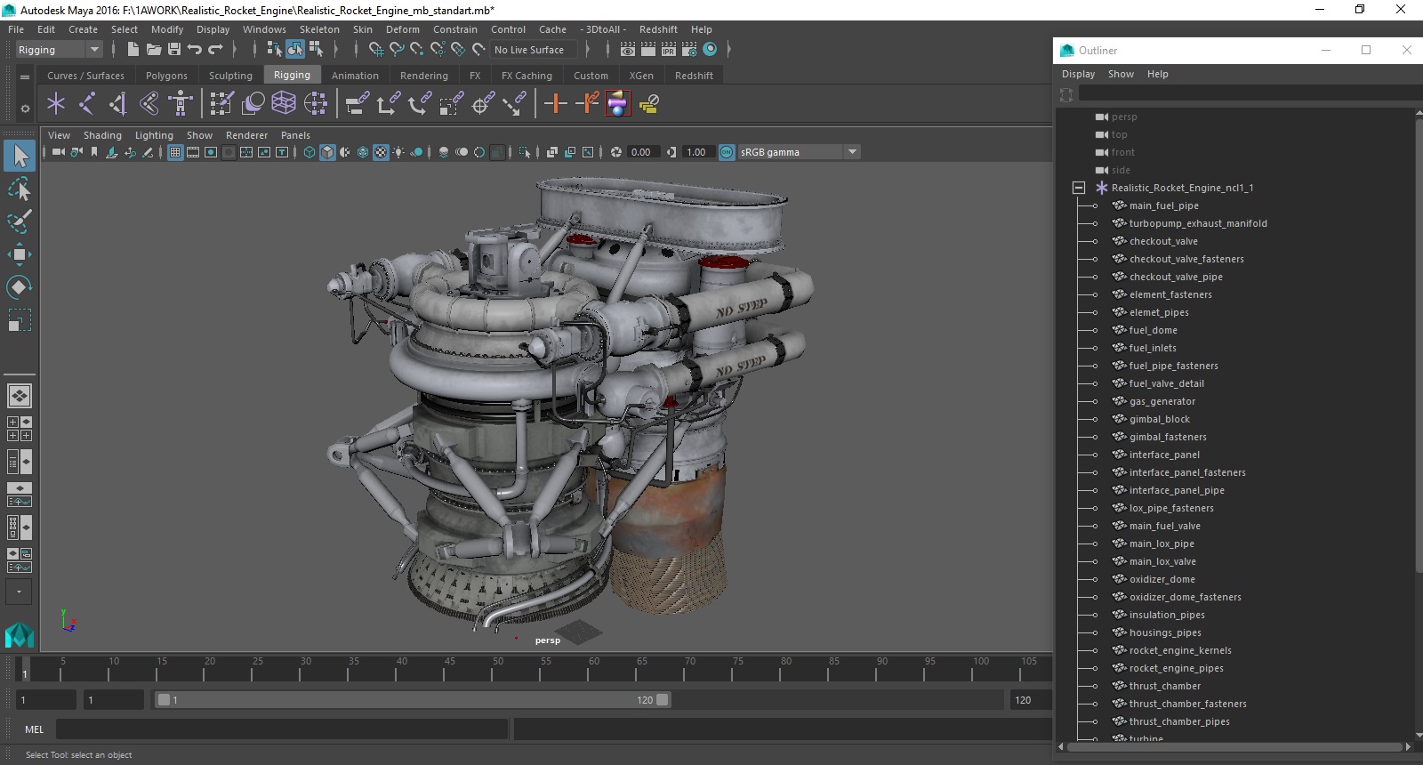
Task: Select the Joint tool shelf icon
Action: (87, 104)
